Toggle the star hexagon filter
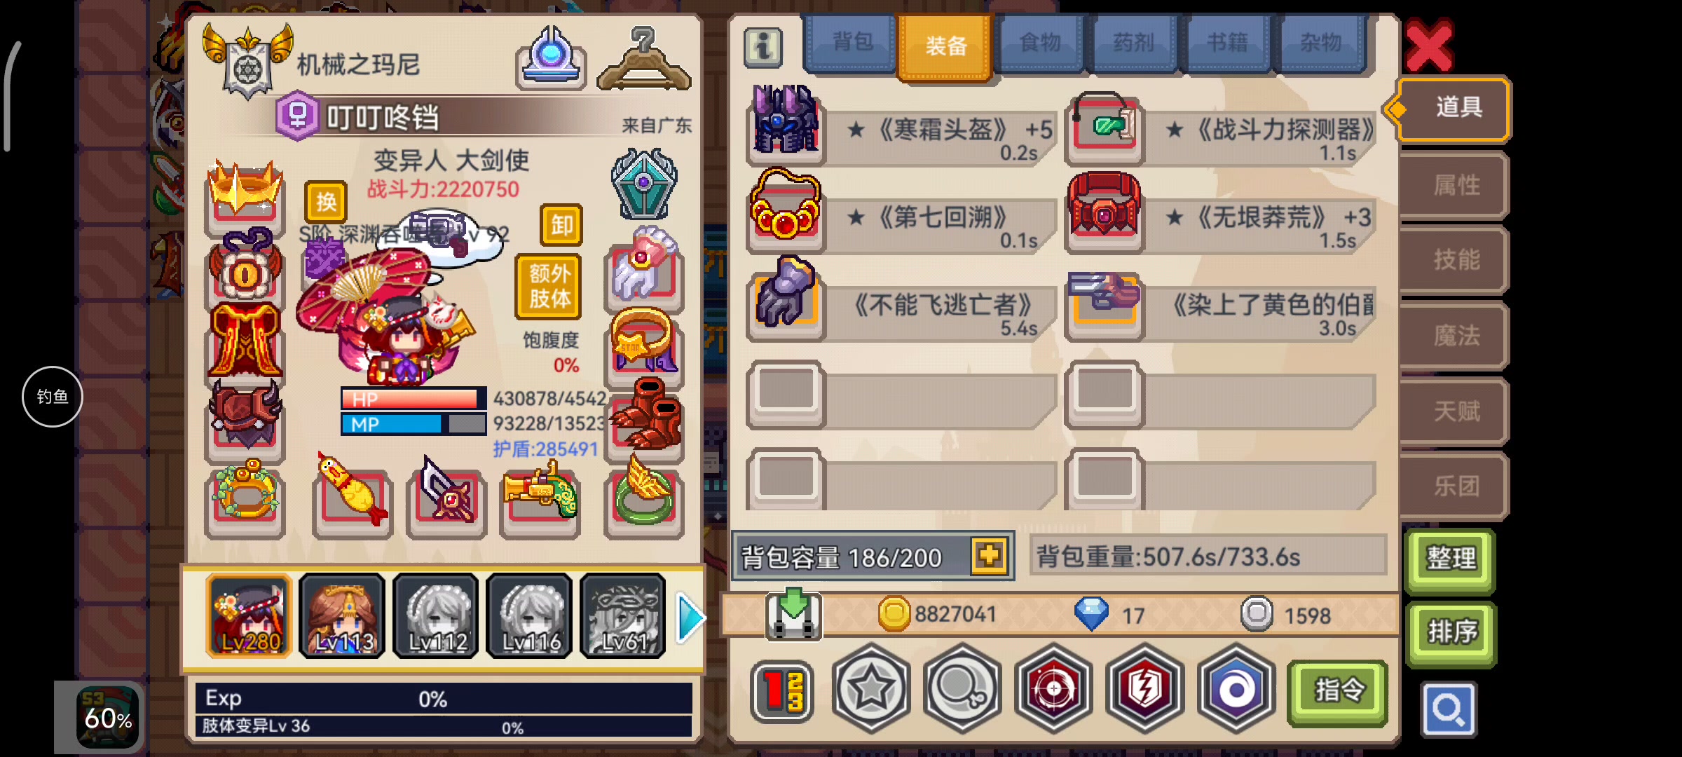1682x757 pixels. [871, 689]
